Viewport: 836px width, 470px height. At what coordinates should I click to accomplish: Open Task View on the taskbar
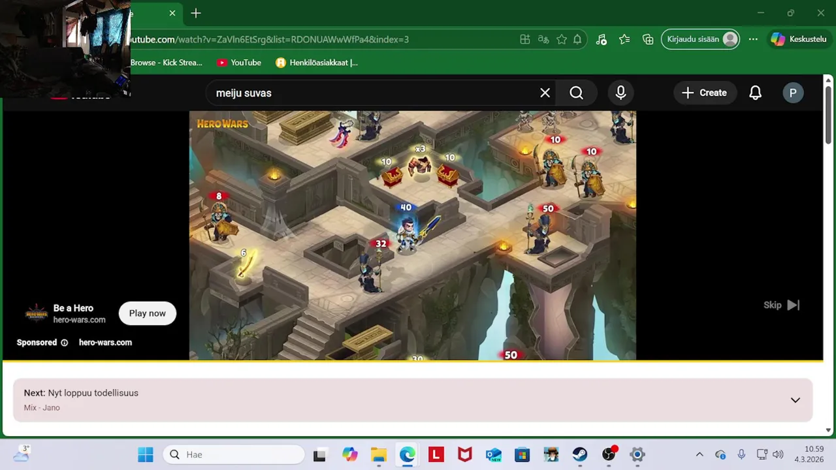pos(319,454)
